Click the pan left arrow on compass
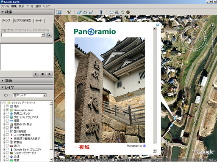This screenshot has height=162, width=217. point(187,38)
